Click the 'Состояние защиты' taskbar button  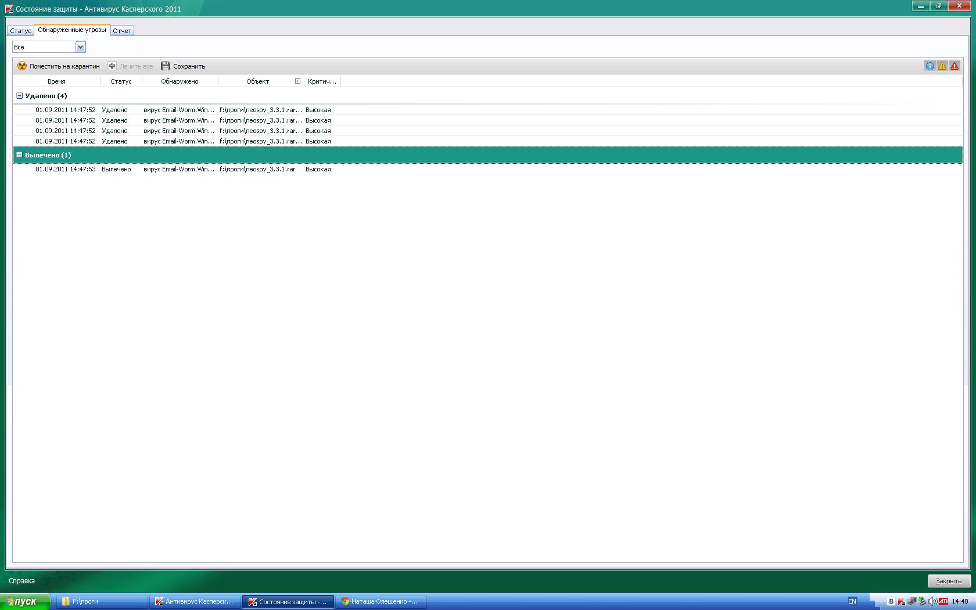288,601
